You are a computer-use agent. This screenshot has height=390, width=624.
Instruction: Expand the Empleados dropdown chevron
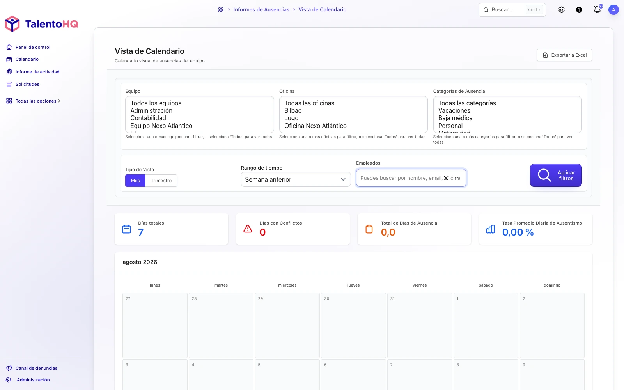[x=456, y=178]
